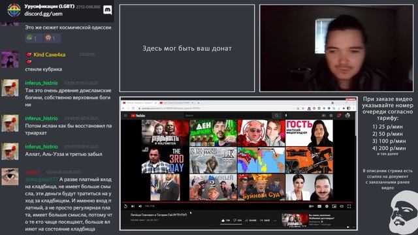Open the YouTube create video icon
Viewport: 418px width, 235px height.
[x=324, y=116]
